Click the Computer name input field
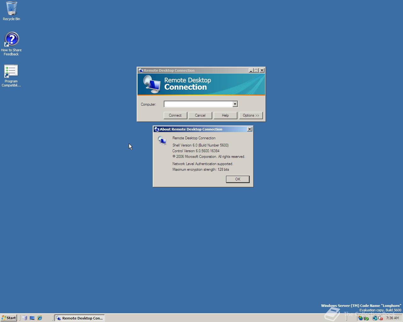403x322 pixels. (x=198, y=104)
